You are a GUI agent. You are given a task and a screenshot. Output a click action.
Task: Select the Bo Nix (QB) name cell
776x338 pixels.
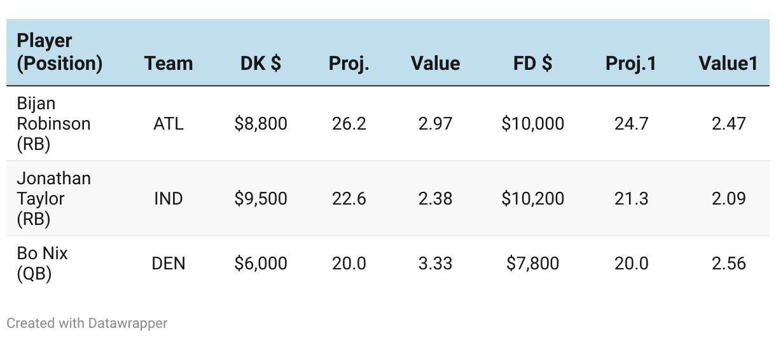tap(42, 263)
